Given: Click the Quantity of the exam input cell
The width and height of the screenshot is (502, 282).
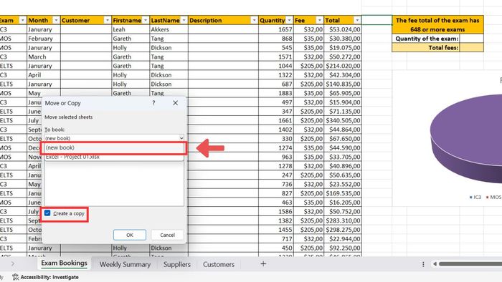Looking at the screenshot, I should 471,39.
